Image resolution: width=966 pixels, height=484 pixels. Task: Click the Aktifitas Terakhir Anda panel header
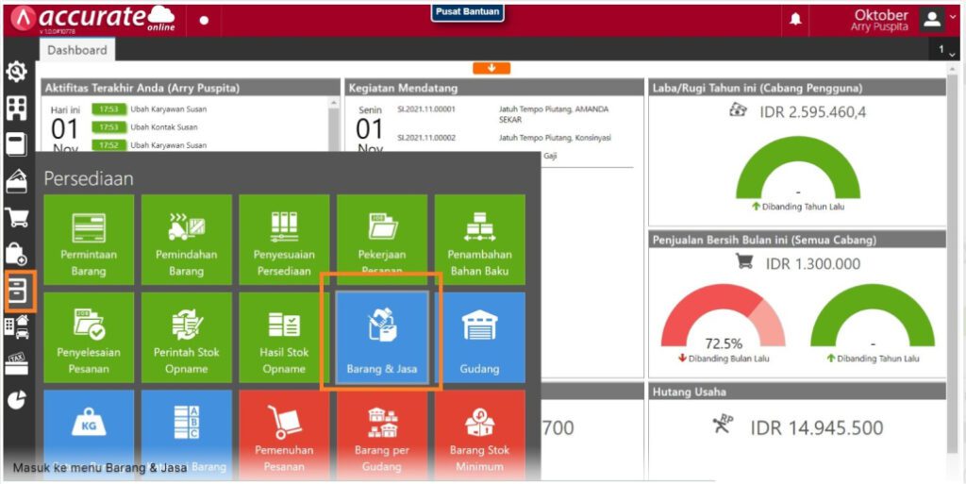tap(191, 88)
